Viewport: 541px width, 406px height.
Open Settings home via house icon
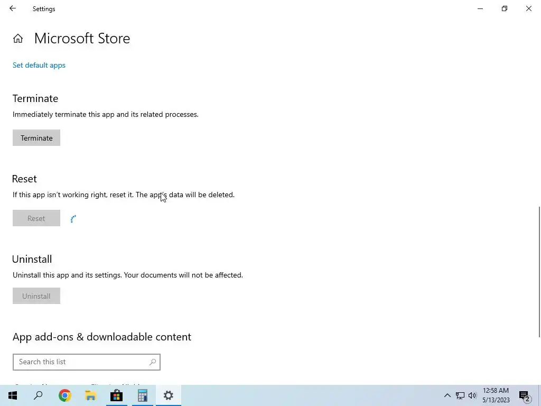18,38
